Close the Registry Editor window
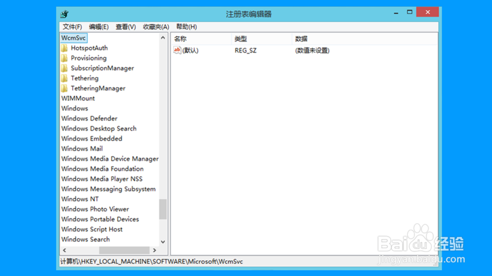 click(x=428, y=12)
